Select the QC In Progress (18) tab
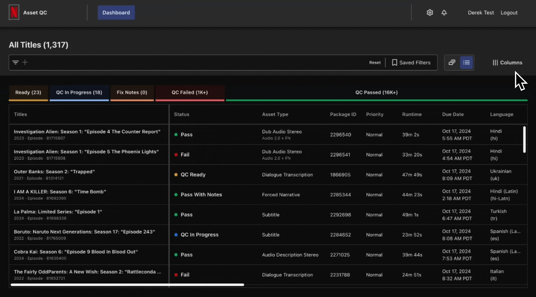 coord(79,92)
